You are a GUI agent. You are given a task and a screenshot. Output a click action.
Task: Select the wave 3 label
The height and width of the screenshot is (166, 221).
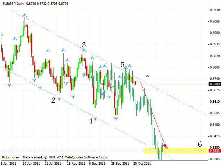tap(84, 44)
